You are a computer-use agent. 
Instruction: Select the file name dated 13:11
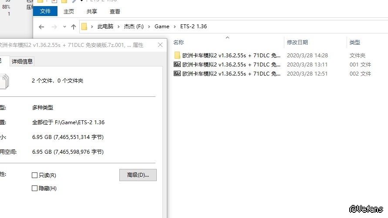click(231, 65)
